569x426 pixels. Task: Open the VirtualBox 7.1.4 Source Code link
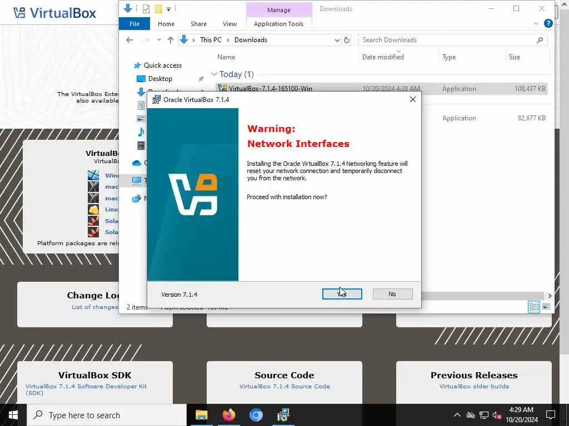(284, 386)
